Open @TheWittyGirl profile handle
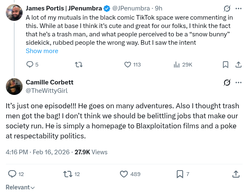248x194 pixels. click(47, 91)
